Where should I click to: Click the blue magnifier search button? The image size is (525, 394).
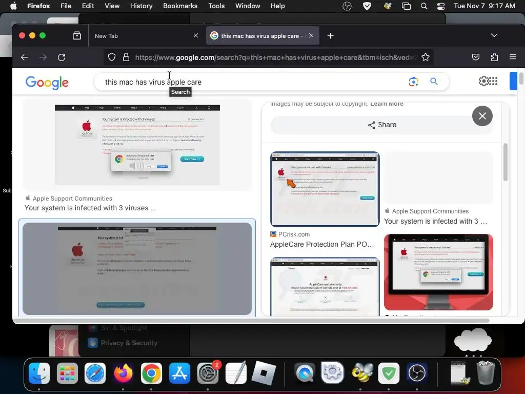coord(434,82)
